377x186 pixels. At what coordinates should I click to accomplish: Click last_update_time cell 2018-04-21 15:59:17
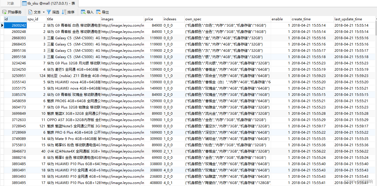354,126
